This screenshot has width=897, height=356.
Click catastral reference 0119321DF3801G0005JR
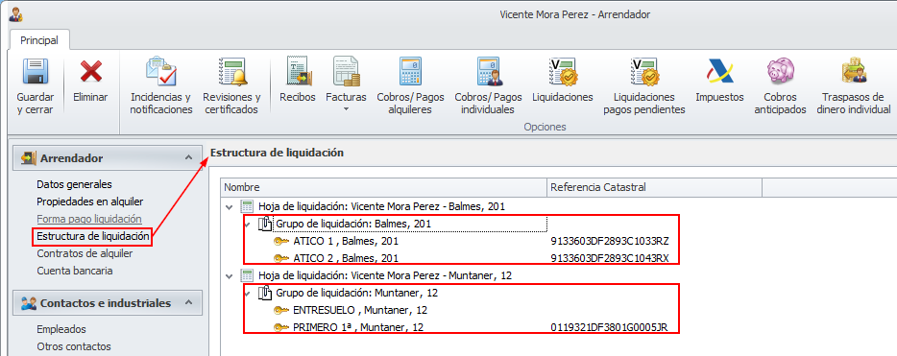609,327
